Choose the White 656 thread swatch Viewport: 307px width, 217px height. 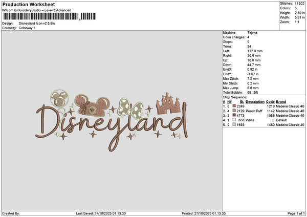(234, 120)
